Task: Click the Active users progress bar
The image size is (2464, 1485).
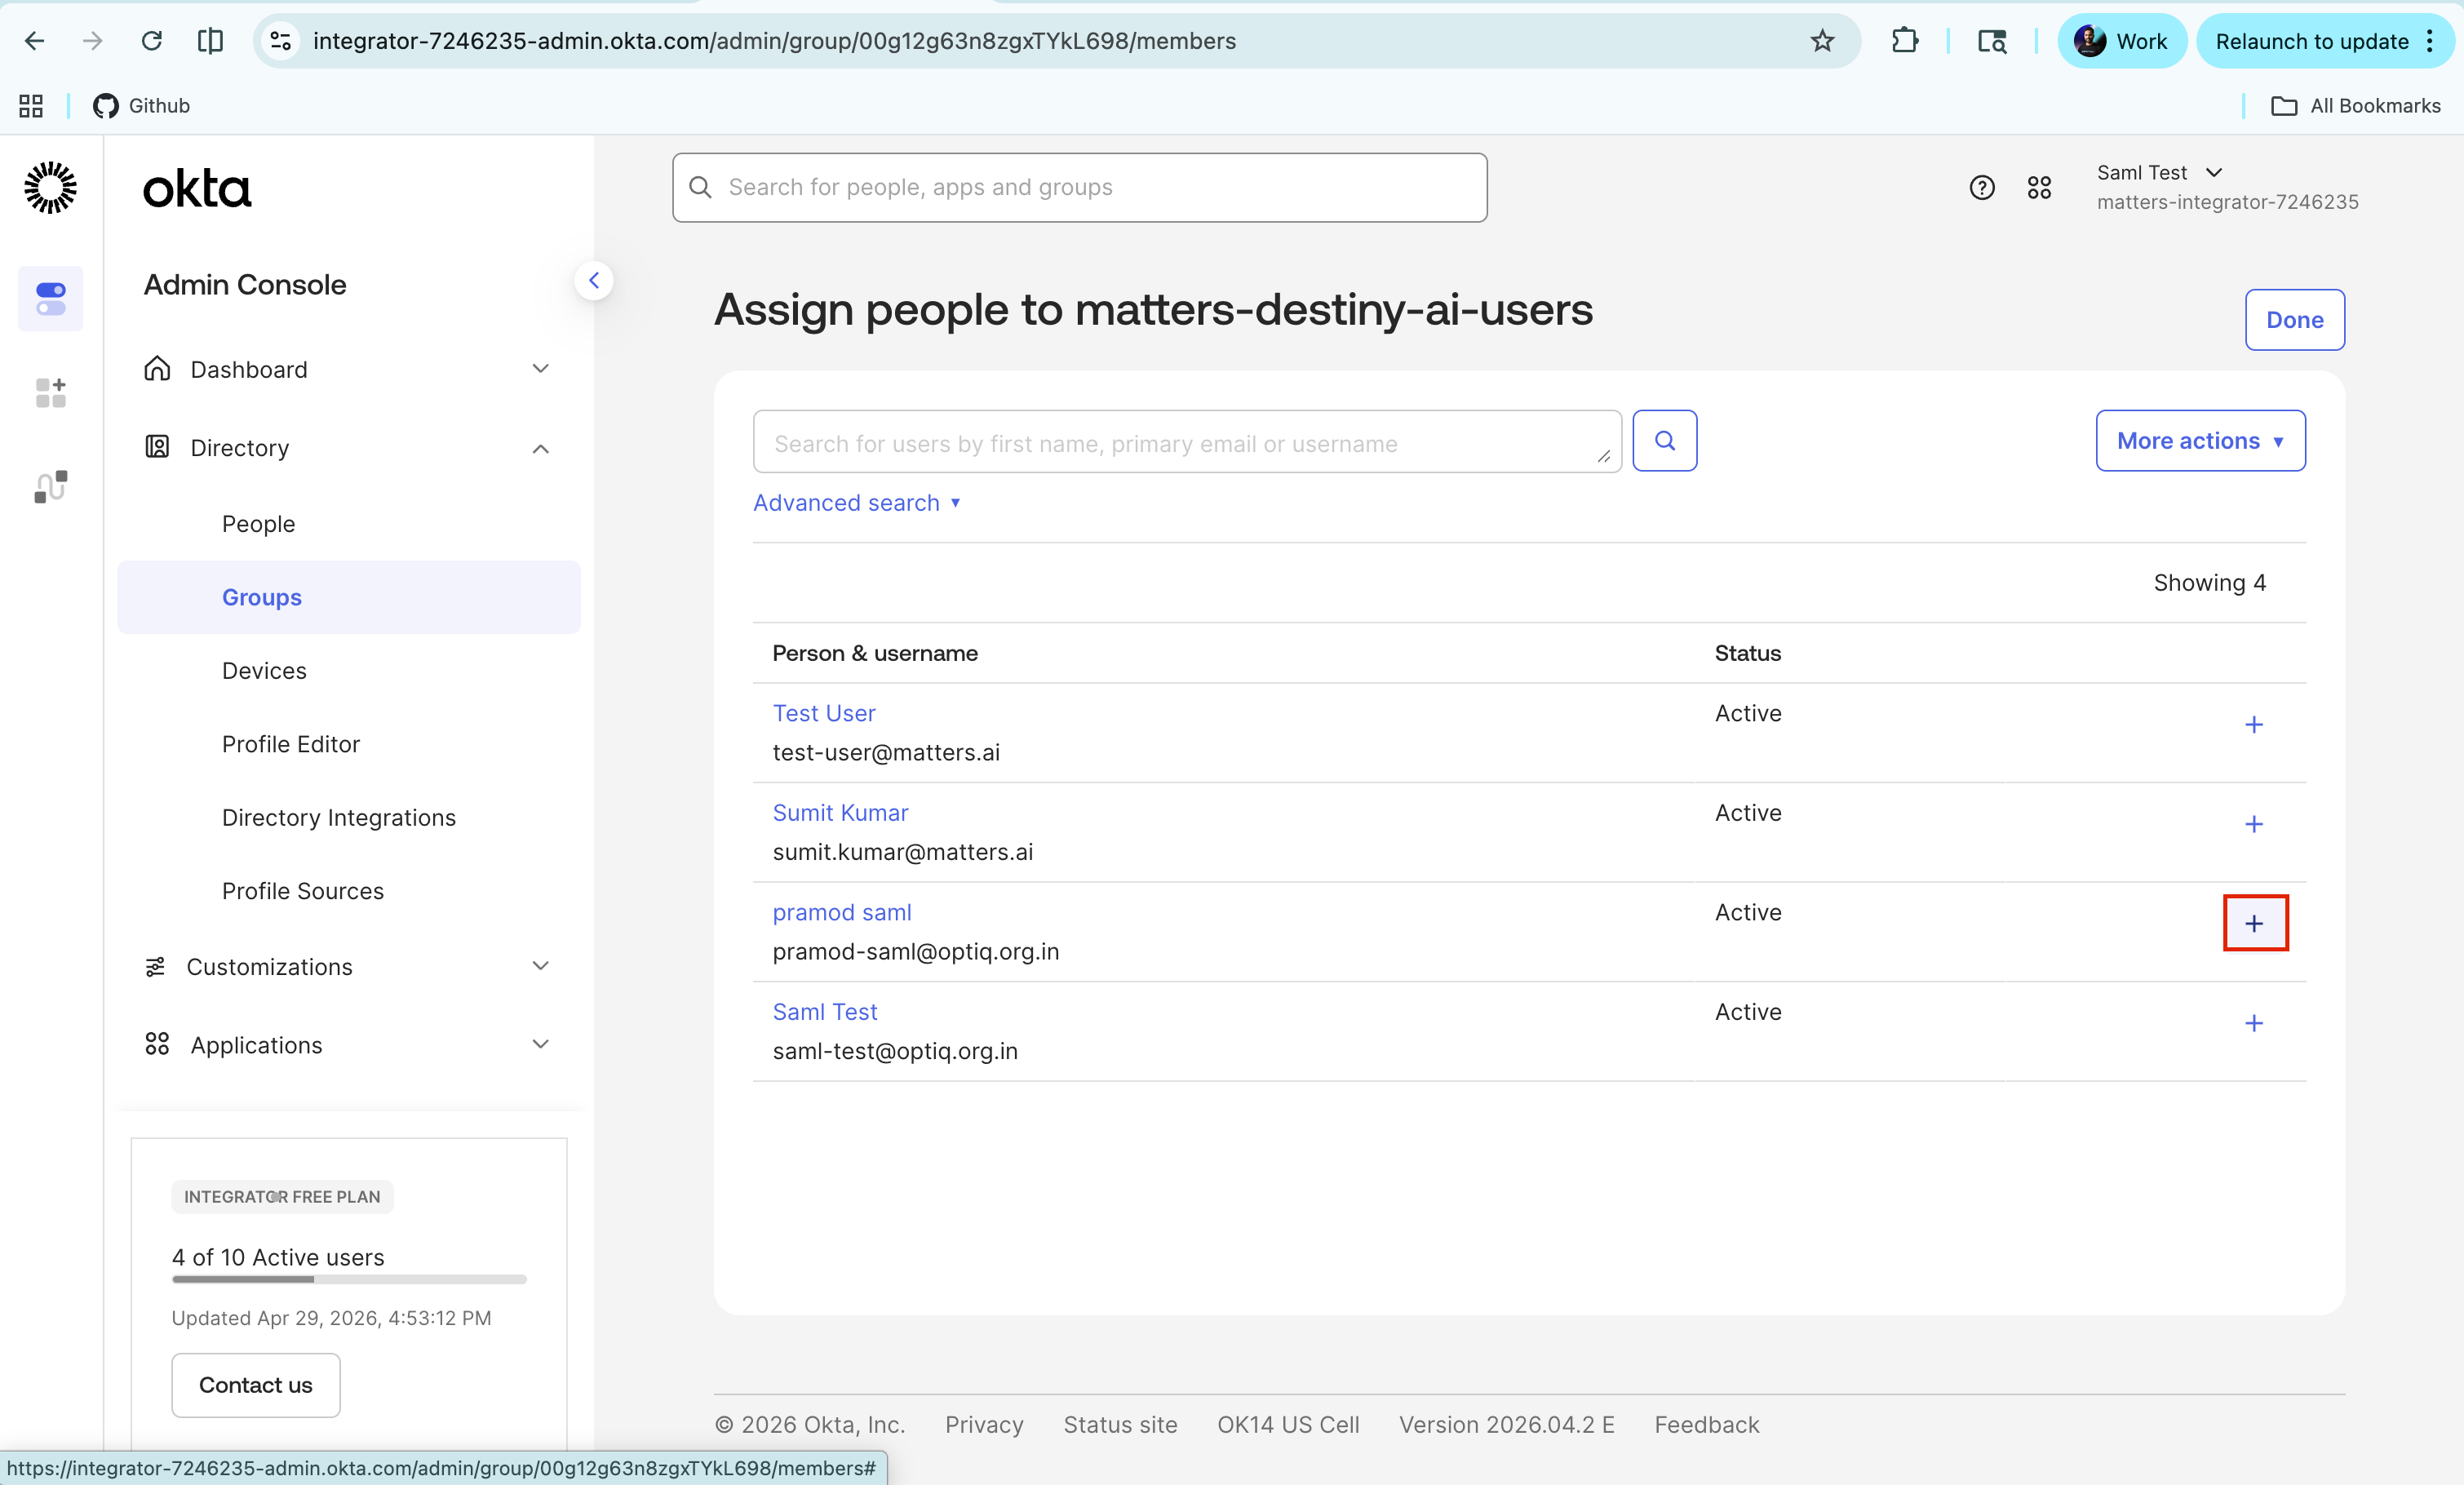Action: coord(349,1279)
